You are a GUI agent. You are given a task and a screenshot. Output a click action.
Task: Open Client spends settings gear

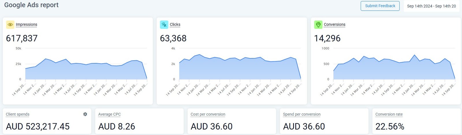tap(85, 114)
